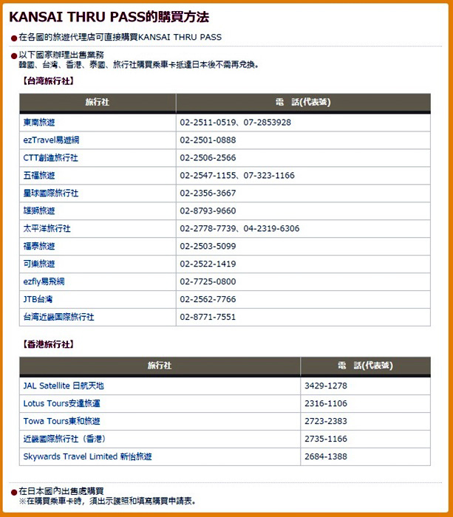Click the line 在各國的旅遊代理店可直接購買KANSAI THRU PASS

120,37
